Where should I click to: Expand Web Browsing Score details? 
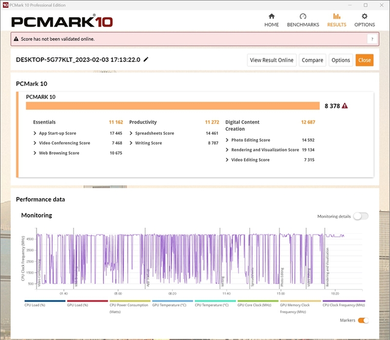coord(35,153)
